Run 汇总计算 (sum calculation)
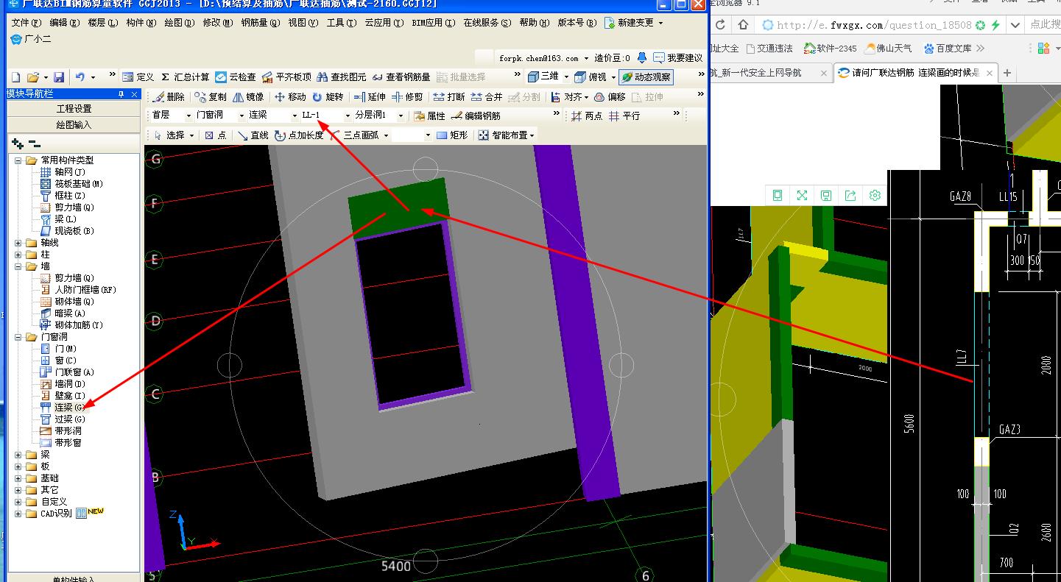 pos(185,77)
